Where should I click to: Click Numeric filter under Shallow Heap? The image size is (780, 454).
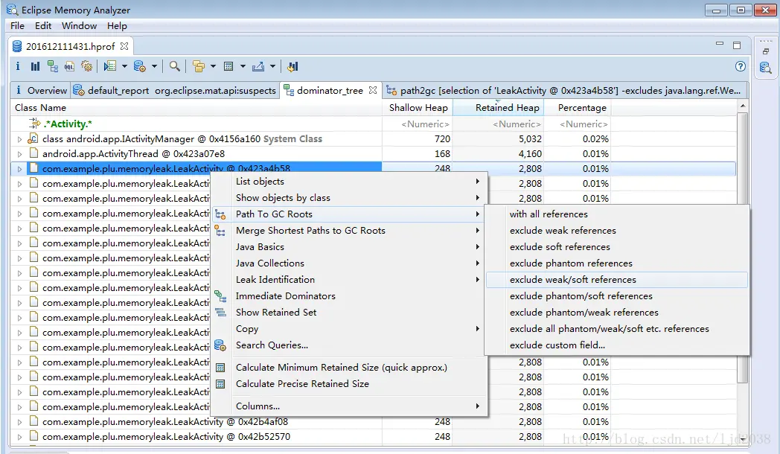point(418,124)
